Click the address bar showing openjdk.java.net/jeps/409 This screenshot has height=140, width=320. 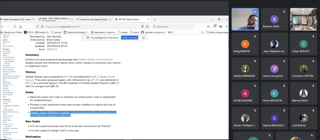coord(92,26)
